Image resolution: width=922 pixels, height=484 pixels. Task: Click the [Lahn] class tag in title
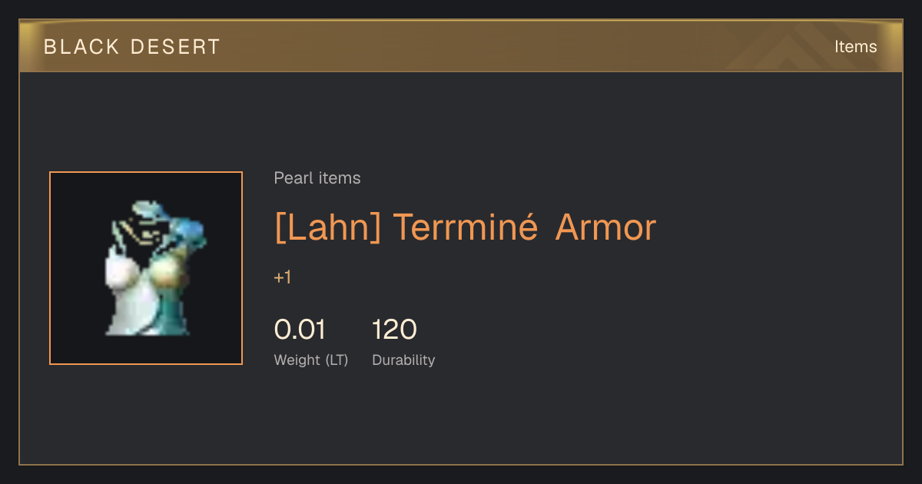coord(328,227)
